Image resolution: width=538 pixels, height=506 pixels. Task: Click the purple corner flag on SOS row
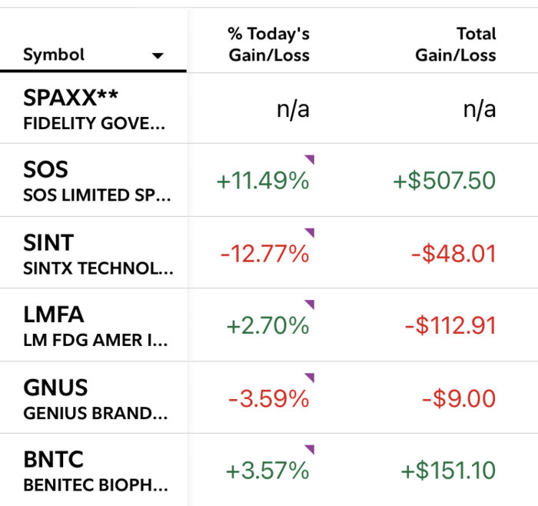[x=311, y=159]
